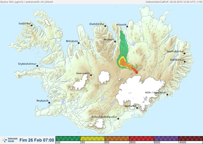Click the Ísafjörður marker dot
Image resolution: width=203 pixels, height=144 pixels.
coord(31,25)
